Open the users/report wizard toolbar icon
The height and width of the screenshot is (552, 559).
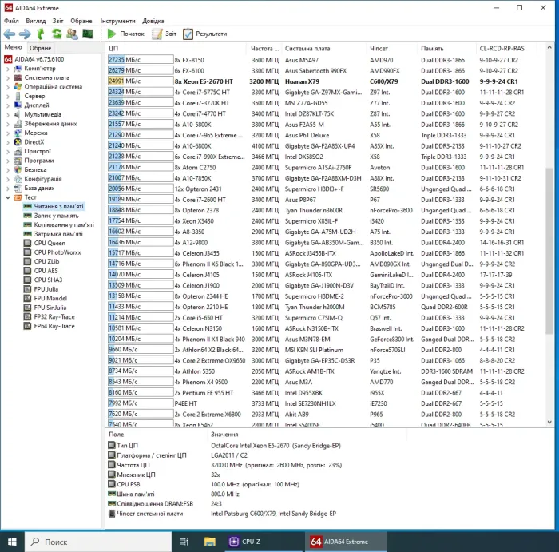click(73, 34)
